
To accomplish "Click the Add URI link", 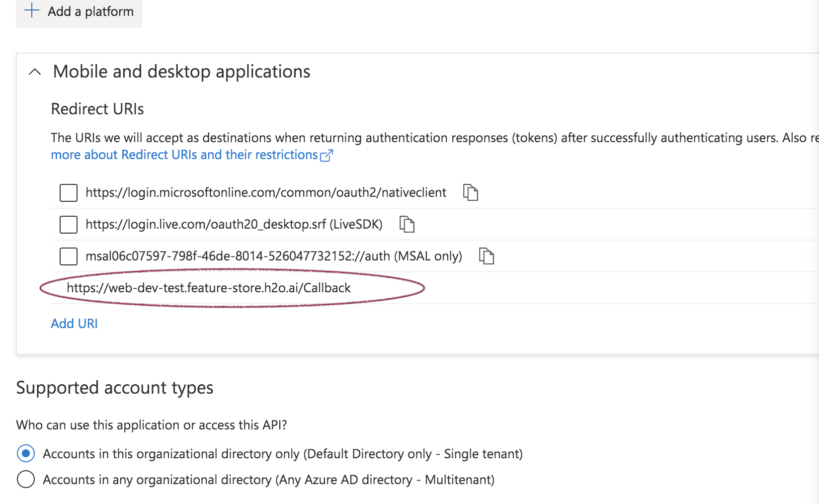I will [x=74, y=324].
